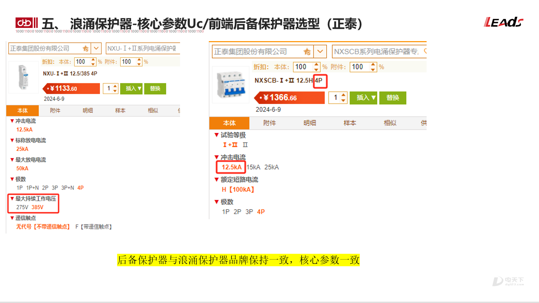This screenshot has width=539, height=303.
Task: Select the 3P pole option in the NXSCB panel
Action: click(249, 212)
